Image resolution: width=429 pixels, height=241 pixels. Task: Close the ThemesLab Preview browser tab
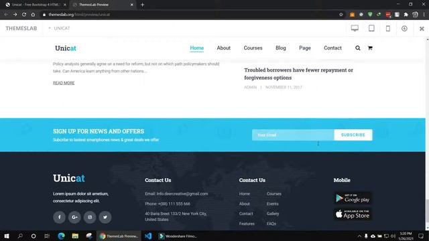click(x=131, y=5)
